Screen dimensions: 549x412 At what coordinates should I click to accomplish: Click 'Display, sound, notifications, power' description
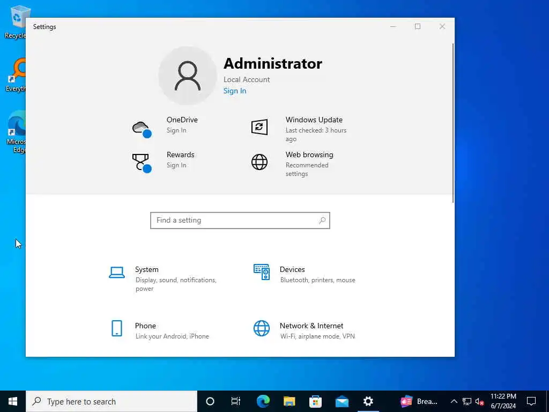176,284
